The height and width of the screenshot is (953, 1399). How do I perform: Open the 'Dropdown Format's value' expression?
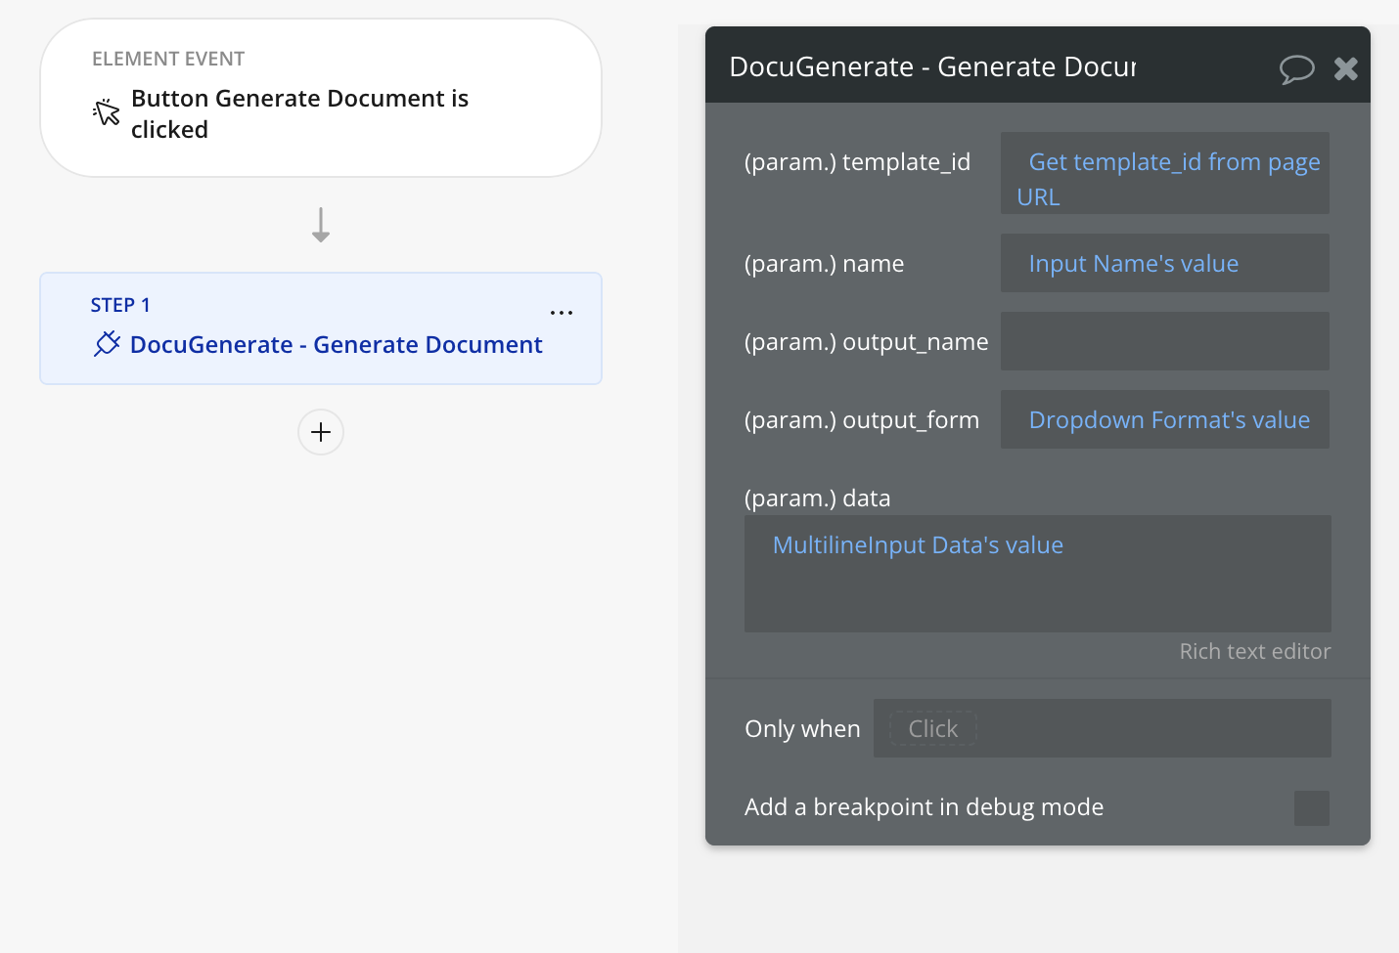click(x=1168, y=420)
